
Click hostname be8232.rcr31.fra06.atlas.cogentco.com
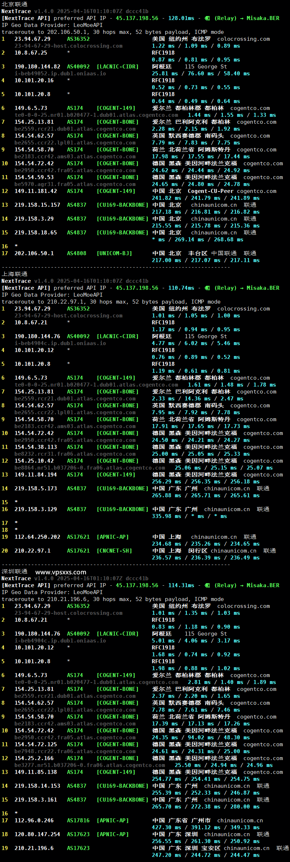coord(75,454)
